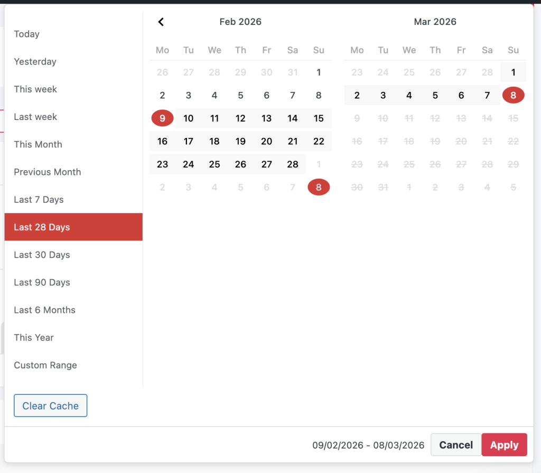Pick Last 90 Days preset

(42, 282)
